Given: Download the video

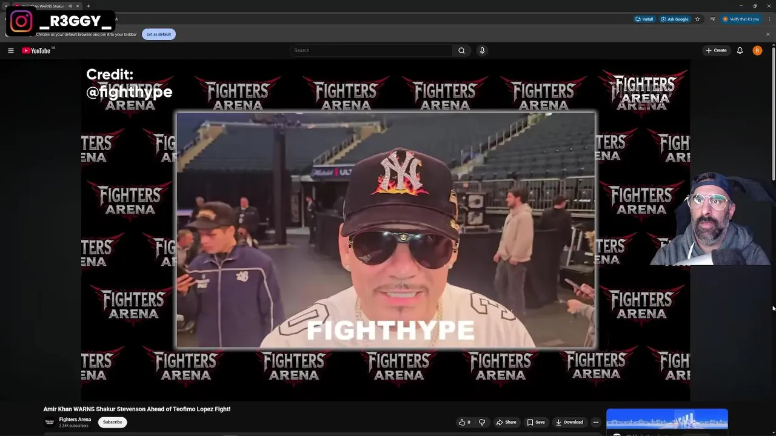Looking at the screenshot, I should click(x=569, y=422).
